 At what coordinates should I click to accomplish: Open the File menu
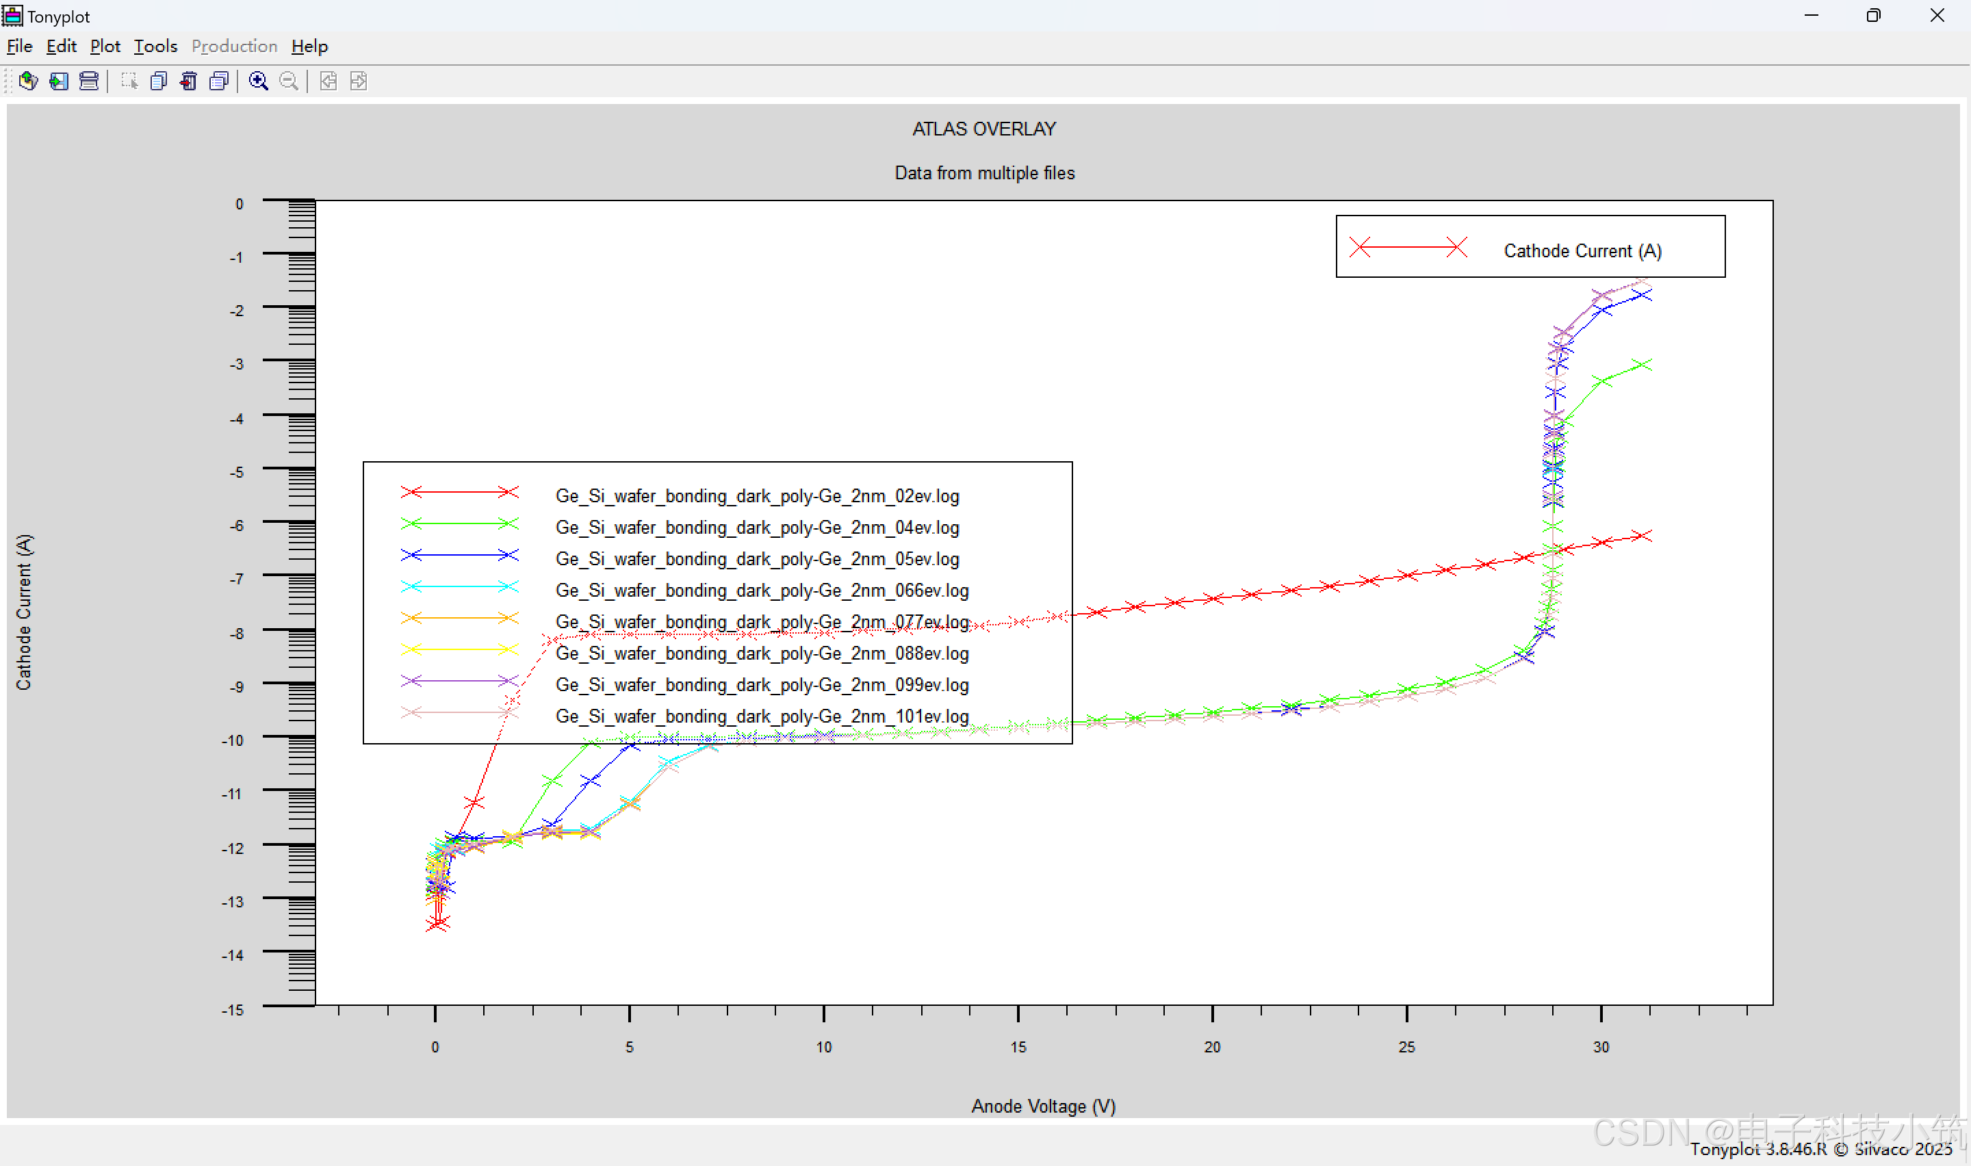click(x=19, y=47)
